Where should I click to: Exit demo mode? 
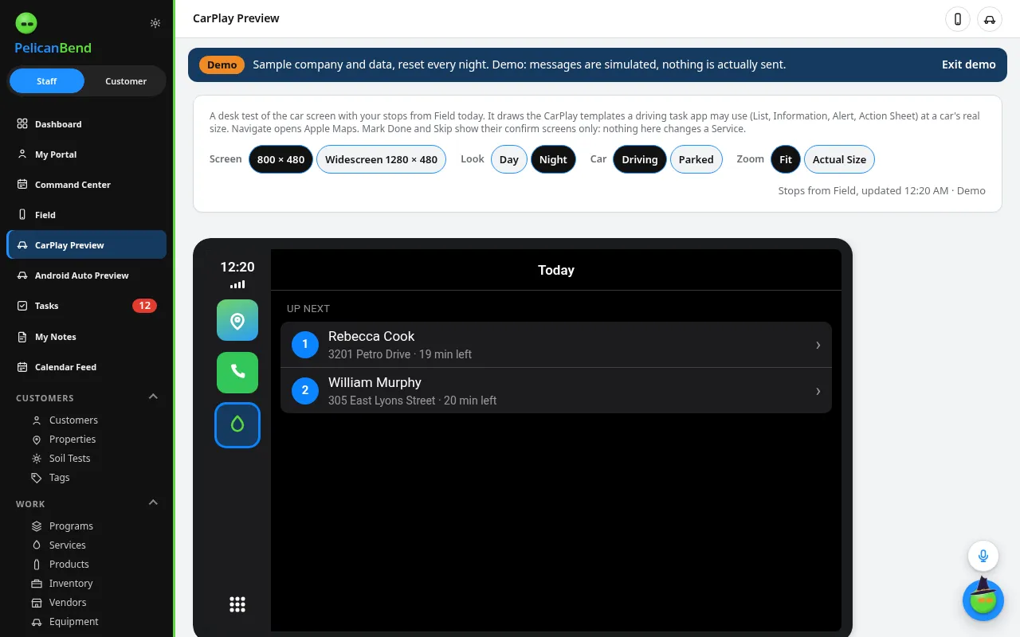[968, 64]
